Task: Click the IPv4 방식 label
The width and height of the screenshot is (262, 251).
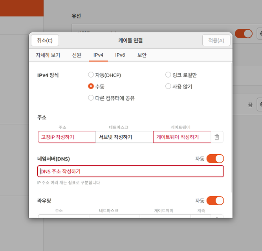Action: [x=48, y=75]
